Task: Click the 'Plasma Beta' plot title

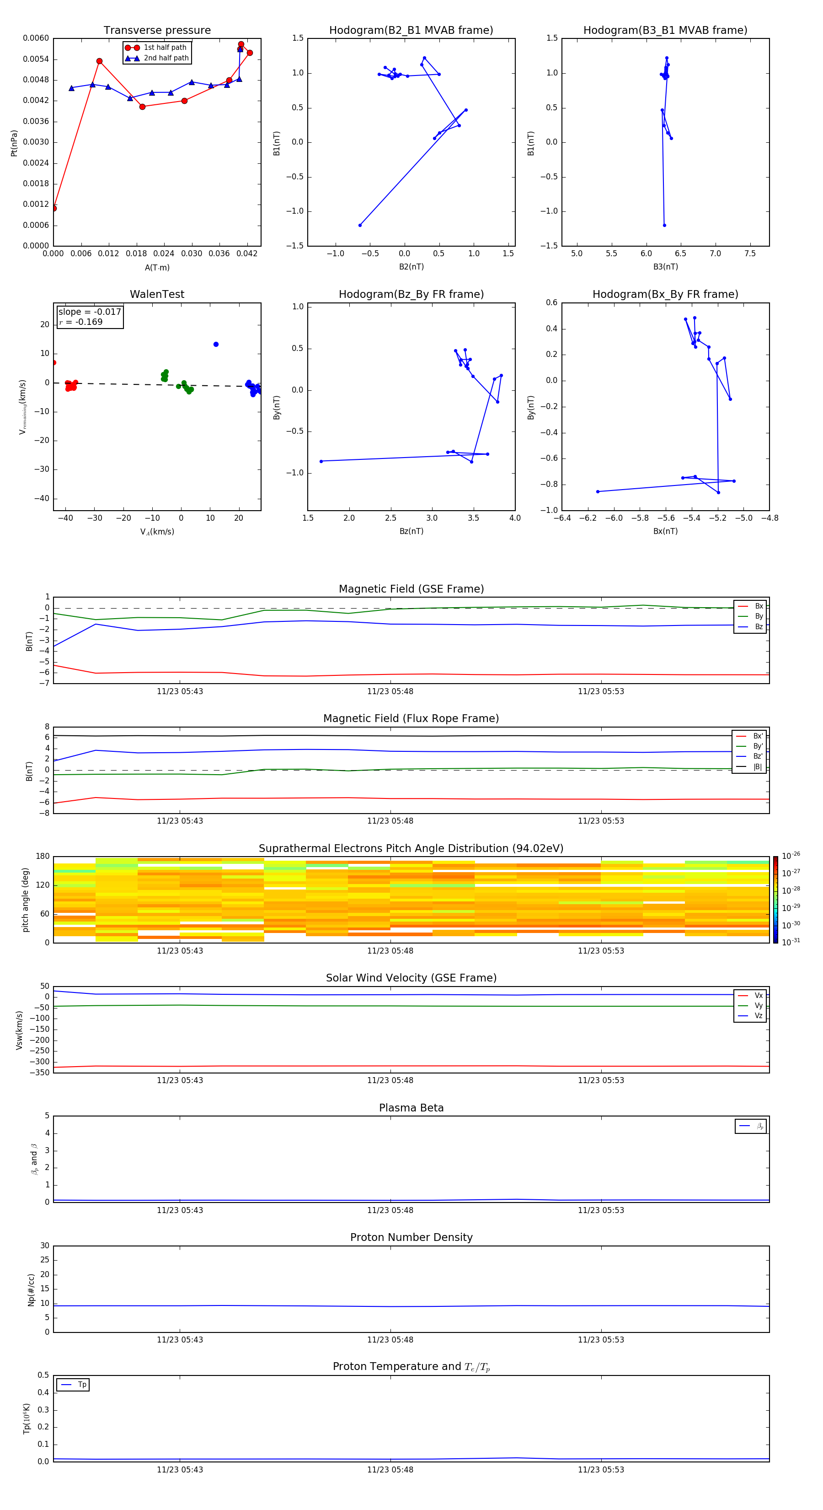Action: click(411, 1108)
